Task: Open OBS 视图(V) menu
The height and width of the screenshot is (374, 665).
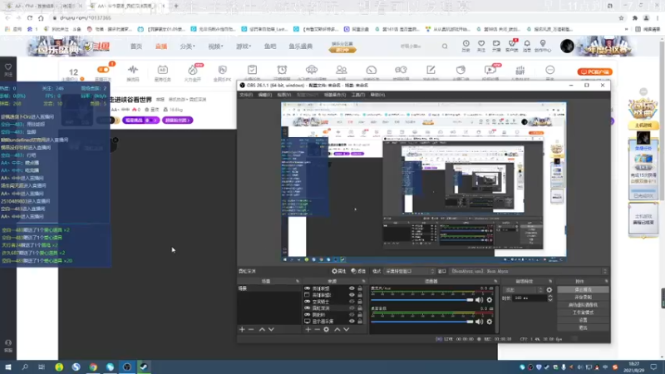Action: (x=283, y=95)
